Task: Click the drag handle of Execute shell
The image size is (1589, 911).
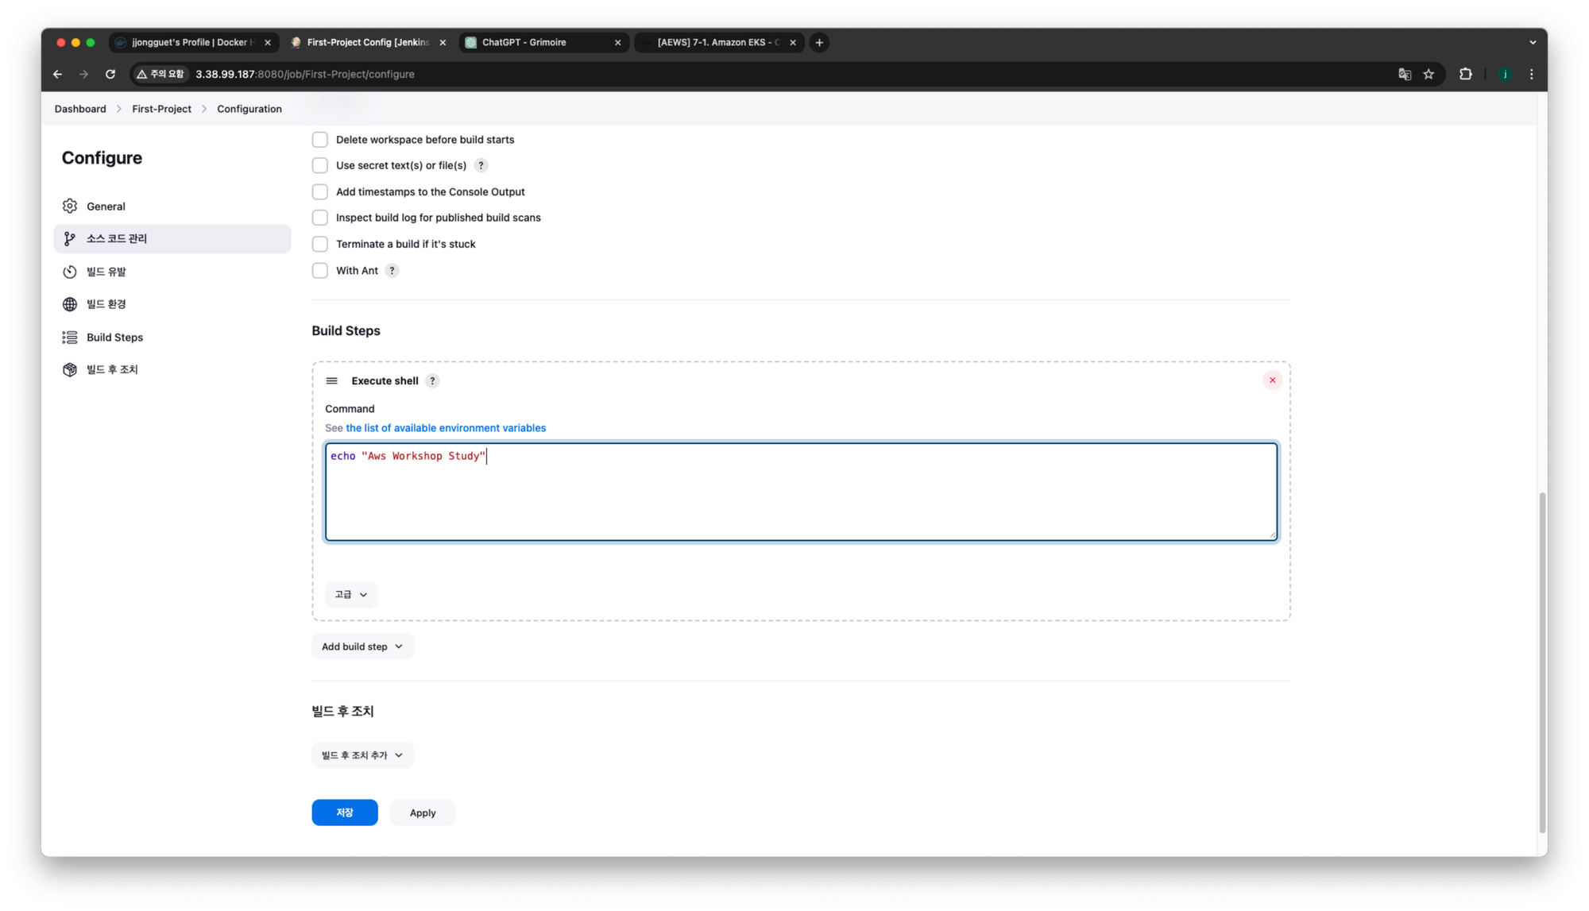Action: 332,381
